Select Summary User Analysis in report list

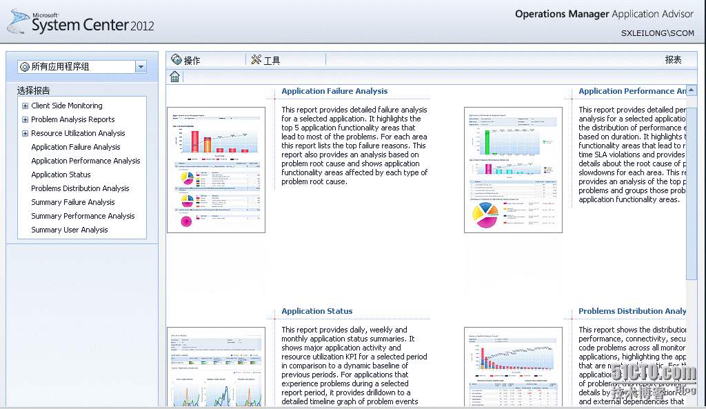pyautogui.click(x=70, y=230)
